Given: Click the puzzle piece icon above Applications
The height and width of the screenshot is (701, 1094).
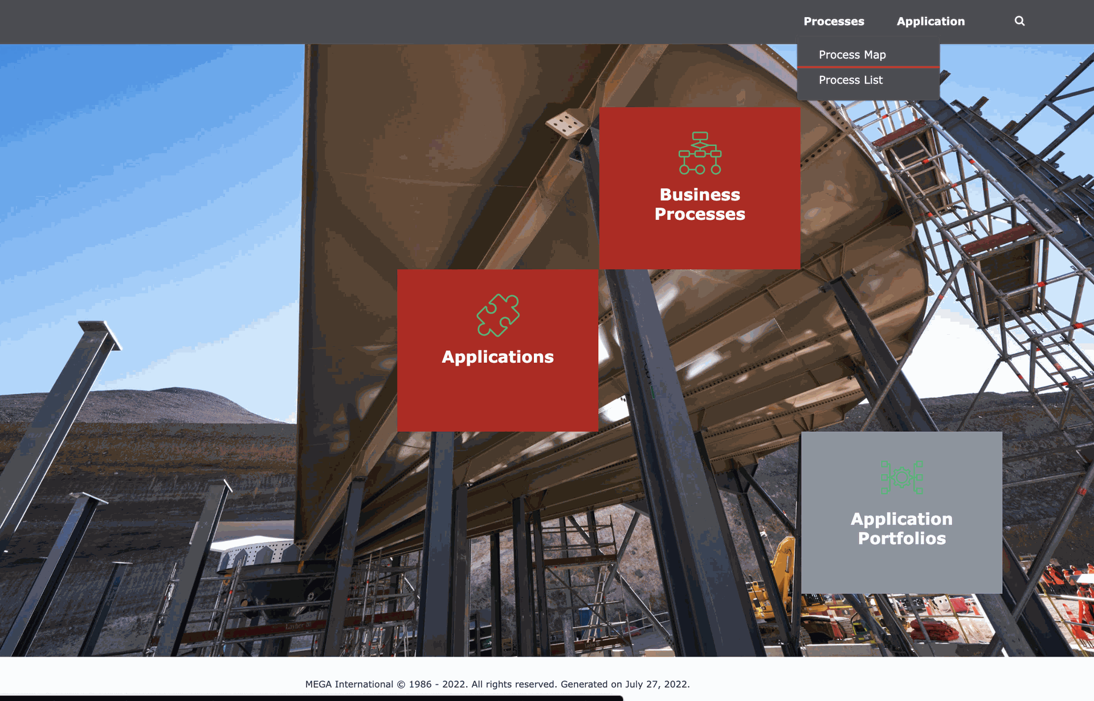Looking at the screenshot, I should [x=498, y=315].
